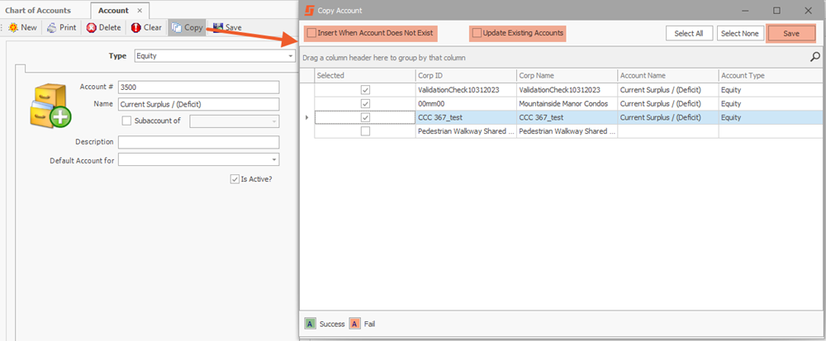Image resolution: width=826 pixels, height=341 pixels.
Task: Click the Description input field
Action: pos(198,142)
